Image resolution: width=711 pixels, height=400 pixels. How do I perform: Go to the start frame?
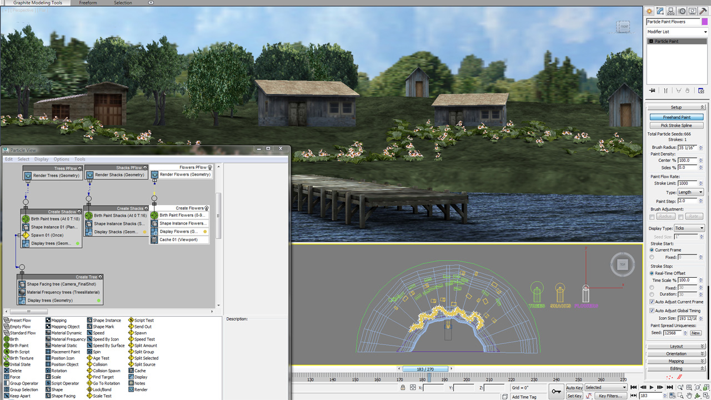[x=634, y=387]
